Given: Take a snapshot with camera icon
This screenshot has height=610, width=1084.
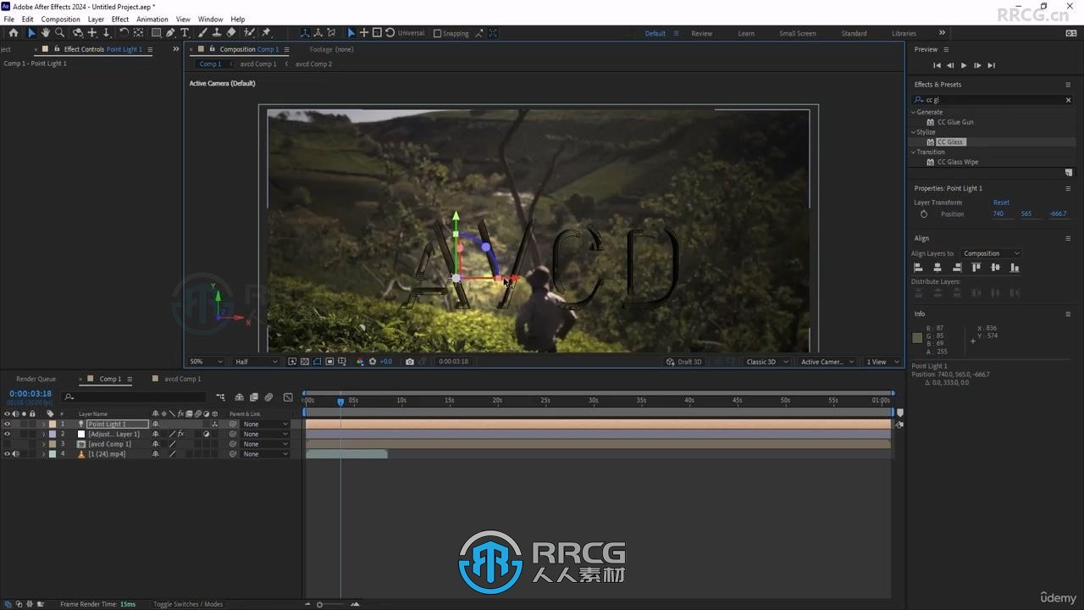Looking at the screenshot, I should (x=410, y=362).
